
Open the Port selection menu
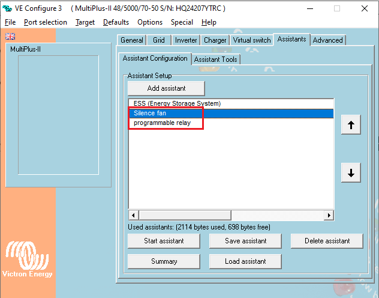(x=46, y=22)
